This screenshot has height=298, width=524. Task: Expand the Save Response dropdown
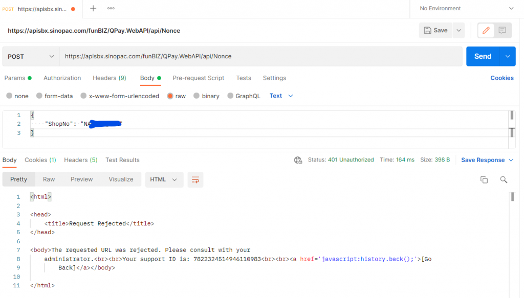(511, 160)
